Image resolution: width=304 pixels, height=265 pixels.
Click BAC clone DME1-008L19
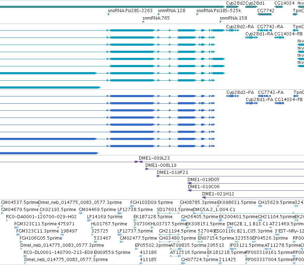pyautogui.click(x=161, y=165)
